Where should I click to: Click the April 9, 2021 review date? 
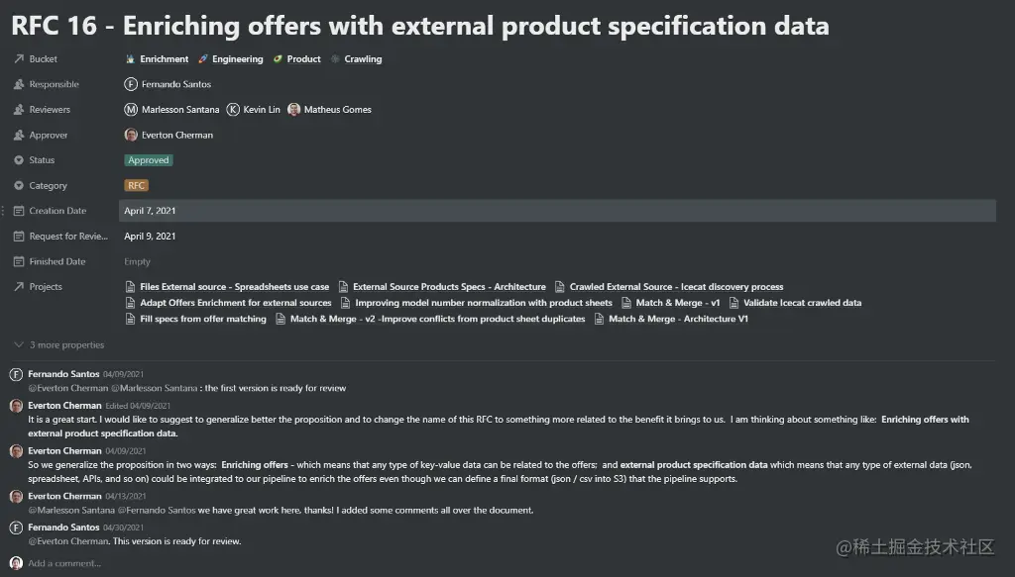[x=150, y=237]
